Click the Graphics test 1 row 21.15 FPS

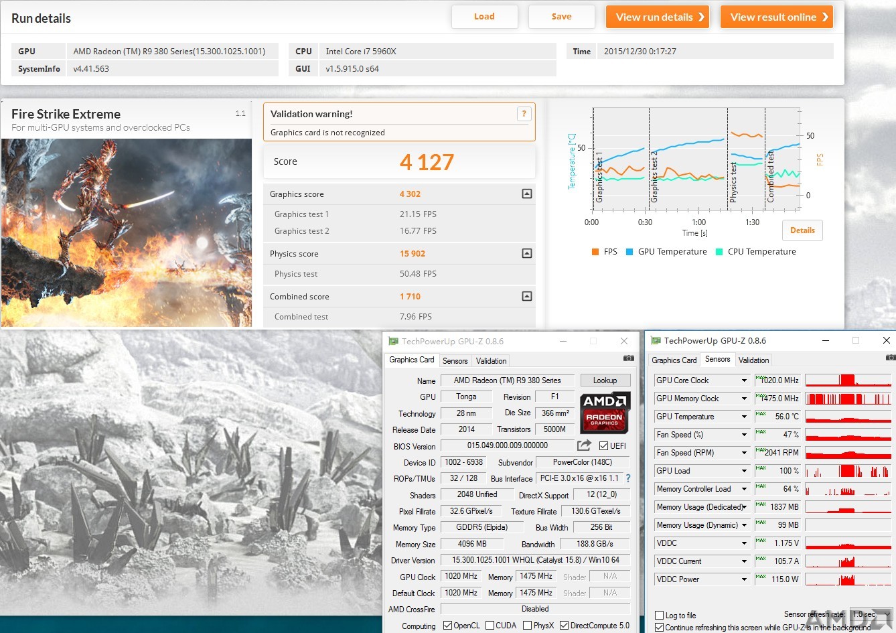399,214
